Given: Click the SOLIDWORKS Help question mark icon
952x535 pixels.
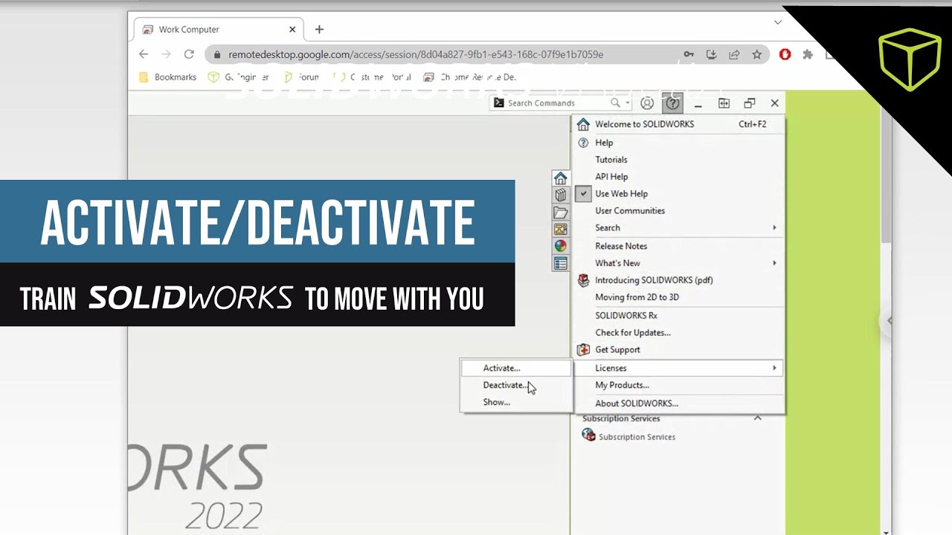Looking at the screenshot, I should click(672, 103).
